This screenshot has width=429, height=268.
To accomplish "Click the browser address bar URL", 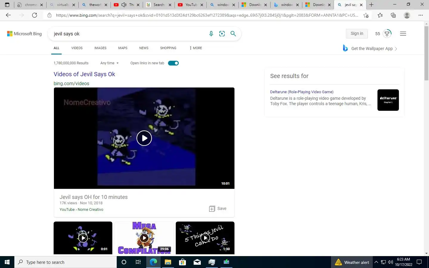I will pyautogui.click(x=207, y=15).
